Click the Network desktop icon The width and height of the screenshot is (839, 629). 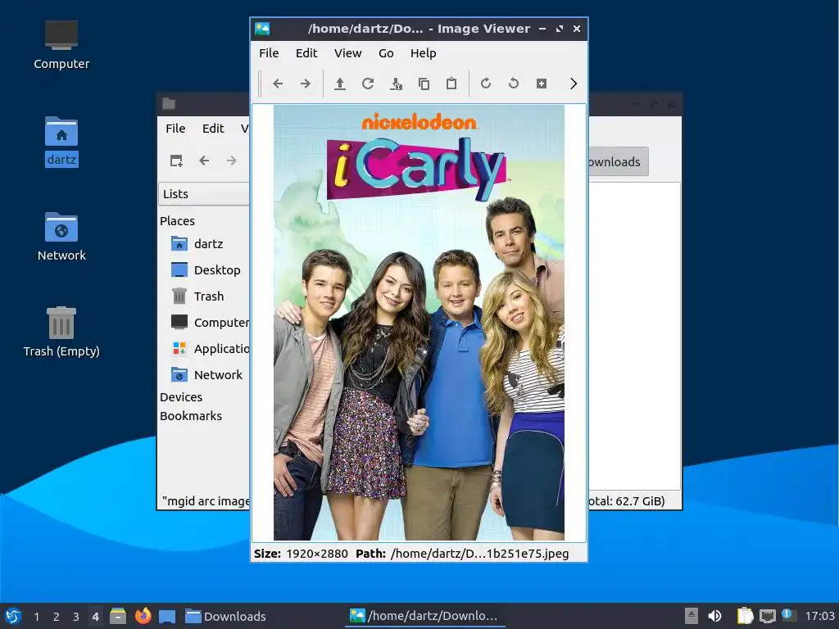61,237
